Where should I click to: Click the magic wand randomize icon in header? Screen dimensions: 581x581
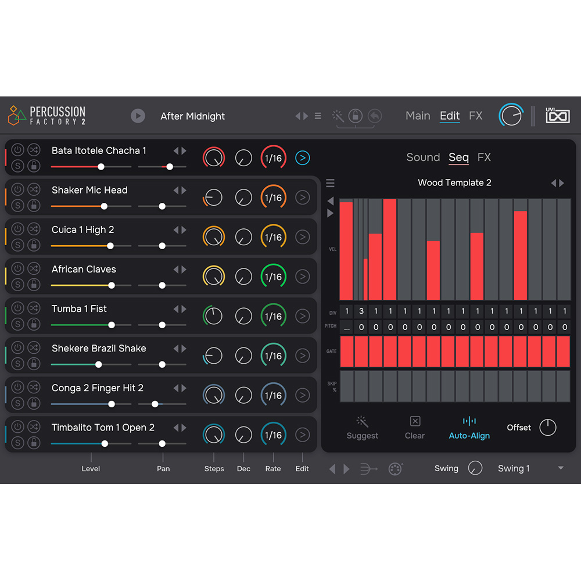tap(338, 116)
